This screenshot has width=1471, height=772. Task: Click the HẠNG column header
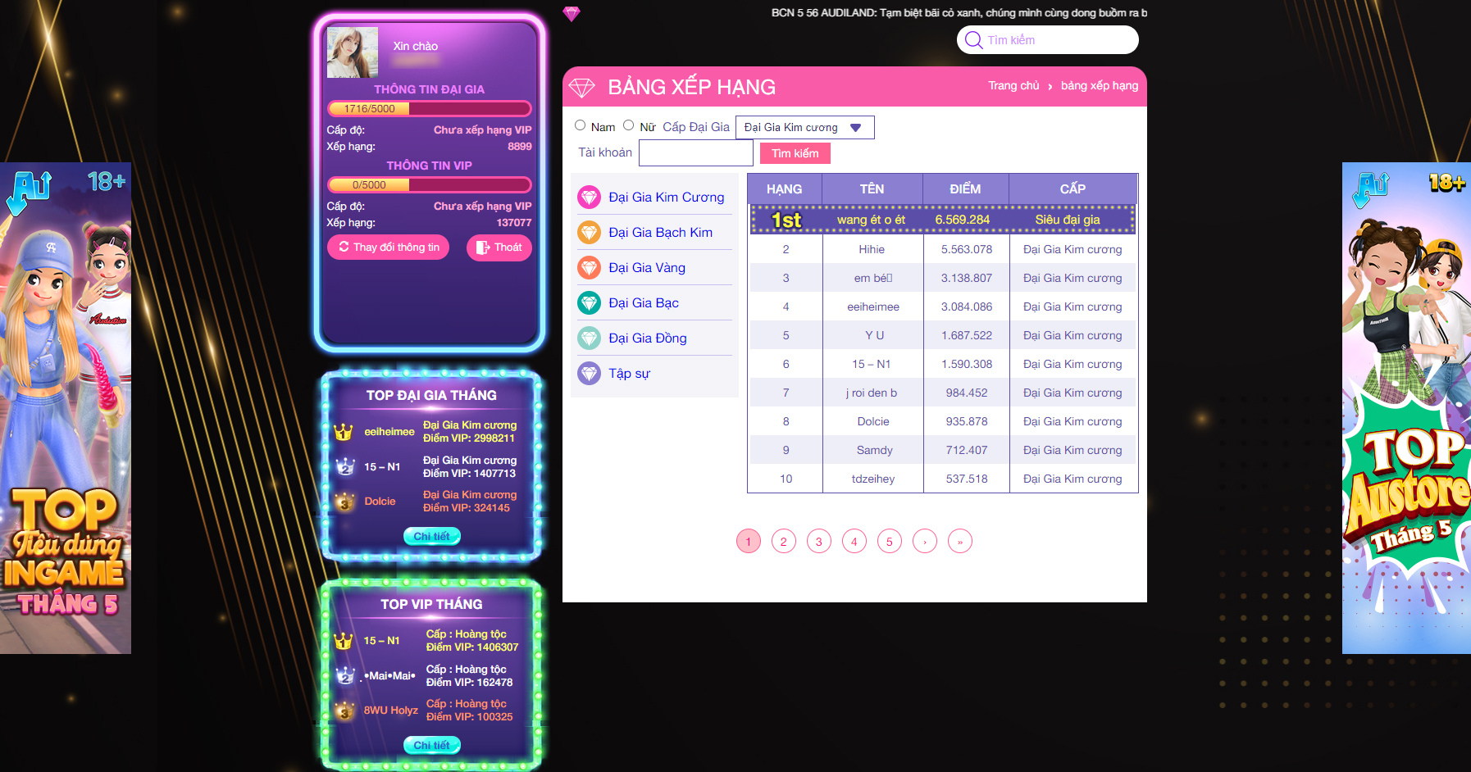click(x=785, y=189)
